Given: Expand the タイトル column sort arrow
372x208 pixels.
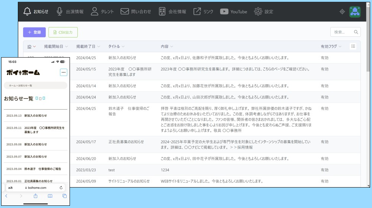Looking at the screenshot, I should 123,46.
